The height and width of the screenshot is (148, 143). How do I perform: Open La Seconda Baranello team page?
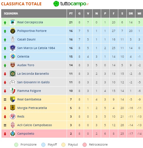coord(33,74)
